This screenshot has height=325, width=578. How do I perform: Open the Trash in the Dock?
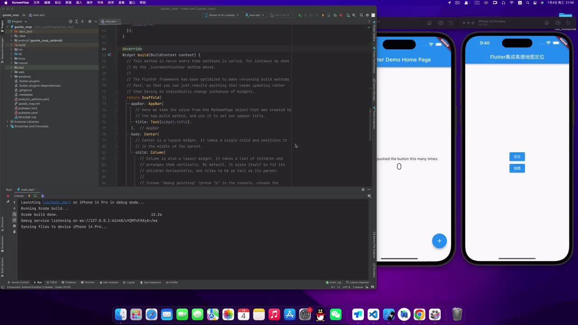[x=457, y=314]
